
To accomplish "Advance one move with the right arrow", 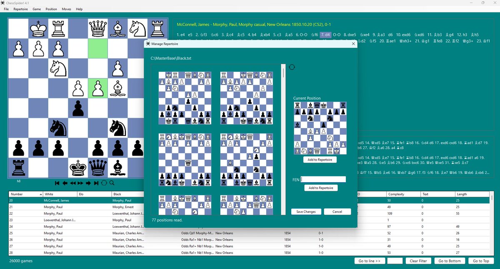I will [88, 183].
